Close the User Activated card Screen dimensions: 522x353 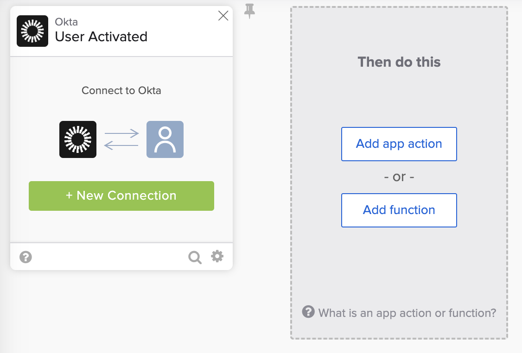coord(223,16)
